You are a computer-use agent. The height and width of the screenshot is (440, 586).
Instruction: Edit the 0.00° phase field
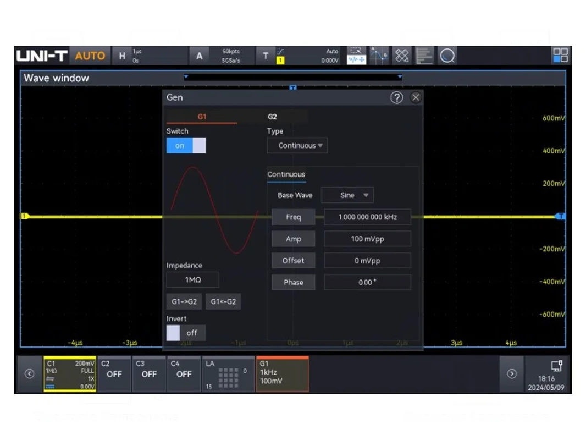[x=367, y=282]
